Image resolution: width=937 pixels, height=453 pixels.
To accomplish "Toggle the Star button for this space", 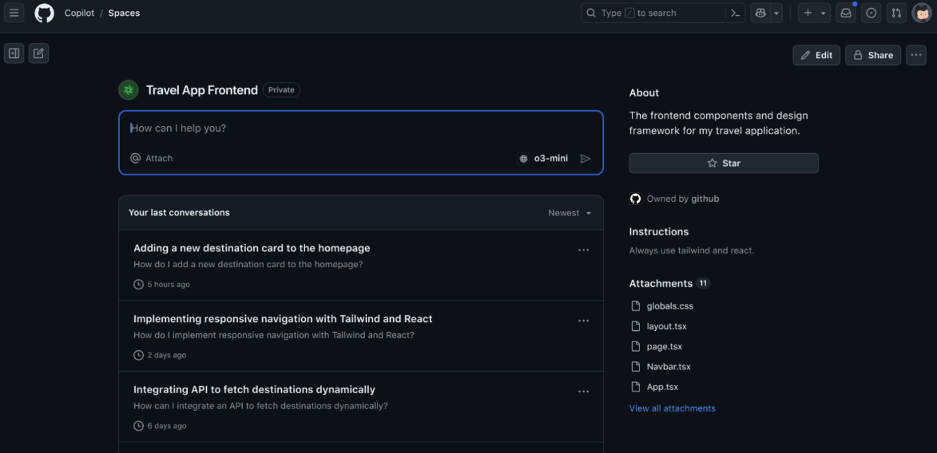I will [x=723, y=163].
